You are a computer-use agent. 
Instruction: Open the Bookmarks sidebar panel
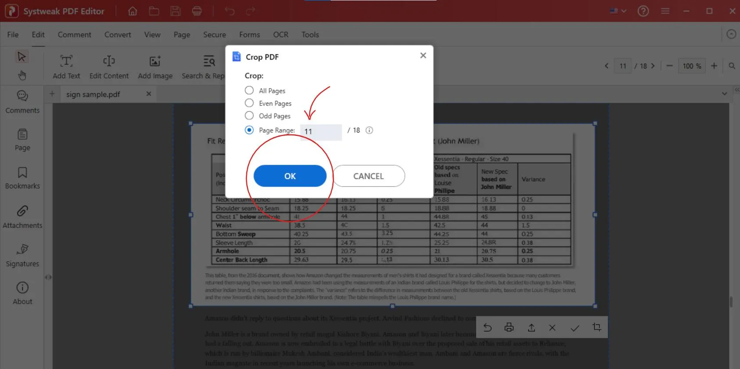pos(22,178)
